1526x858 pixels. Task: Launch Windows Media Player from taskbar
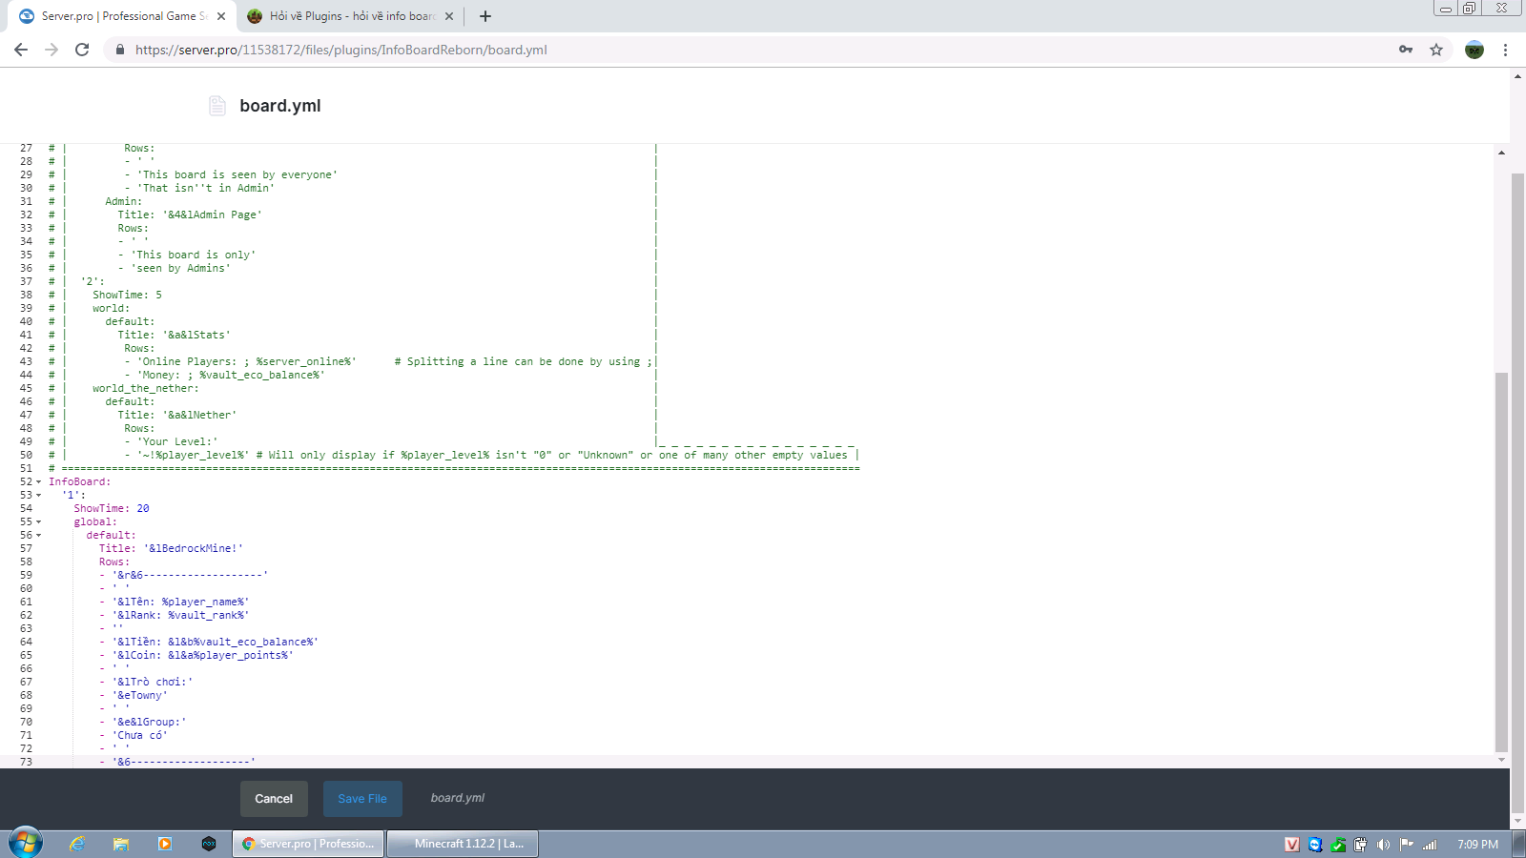tap(165, 844)
